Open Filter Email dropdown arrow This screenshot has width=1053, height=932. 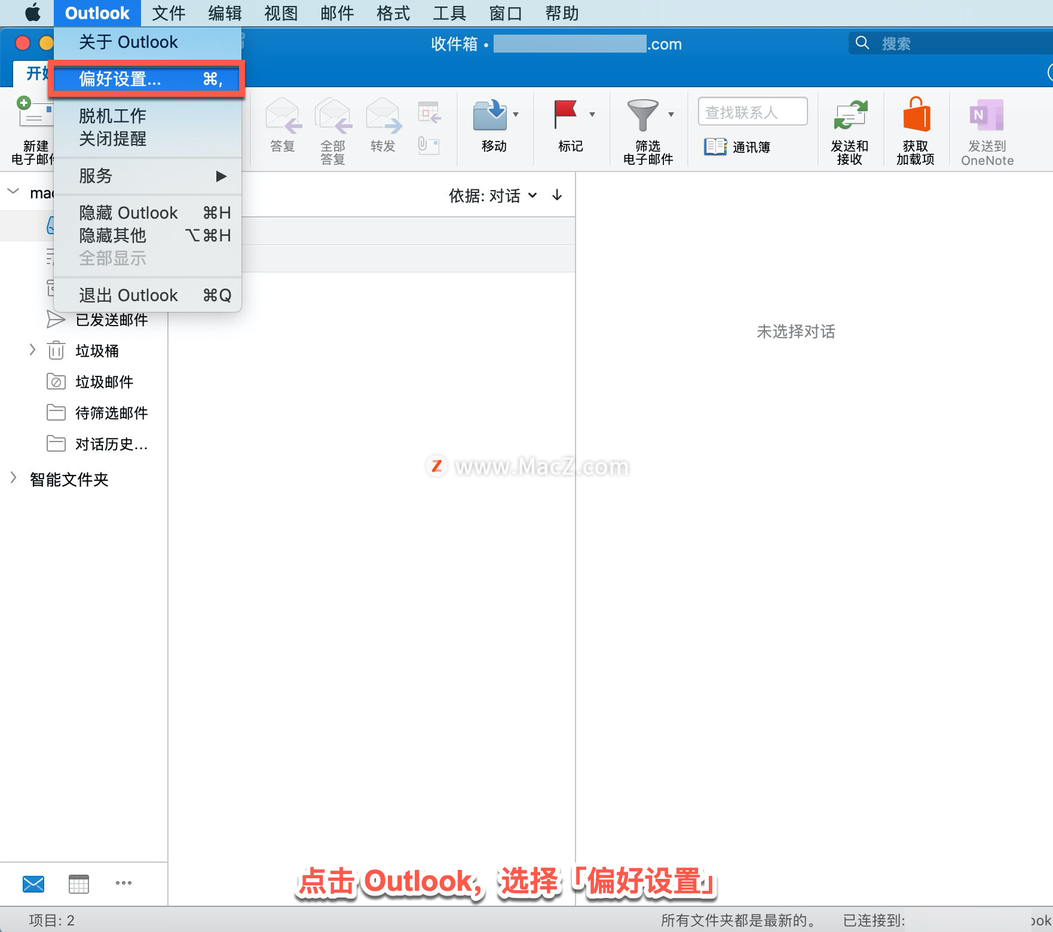coord(671,114)
